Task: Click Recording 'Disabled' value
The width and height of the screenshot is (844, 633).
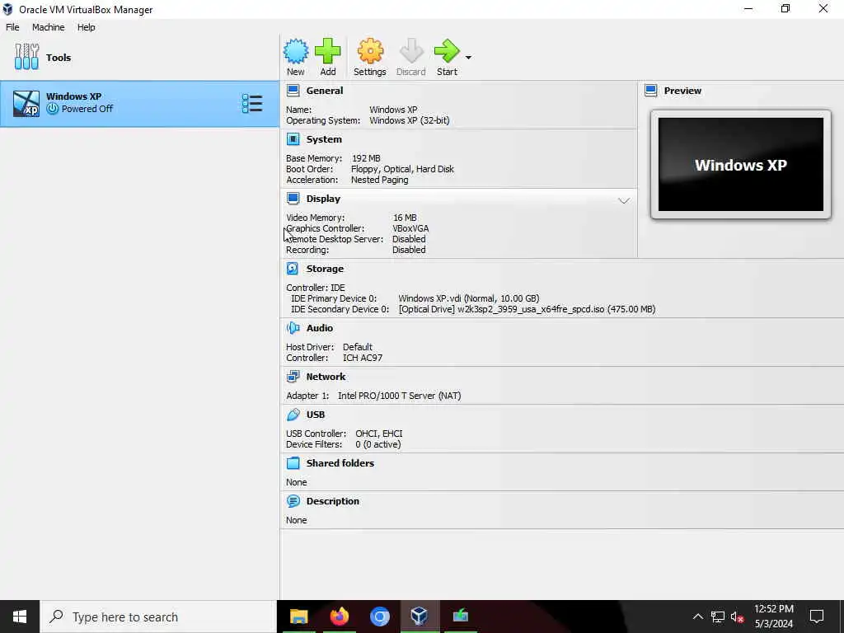Action: point(409,250)
